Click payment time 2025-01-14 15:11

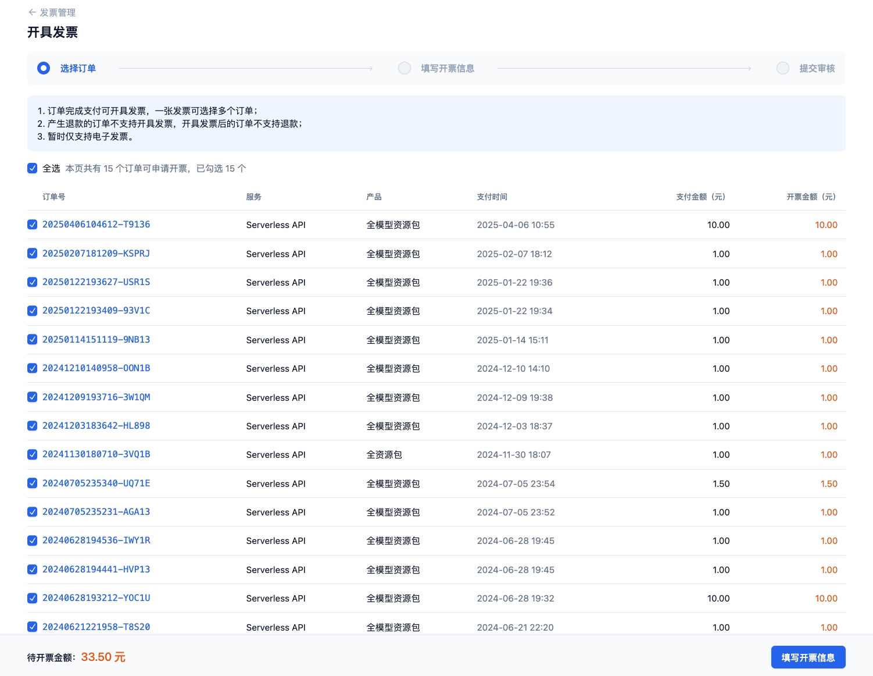513,340
